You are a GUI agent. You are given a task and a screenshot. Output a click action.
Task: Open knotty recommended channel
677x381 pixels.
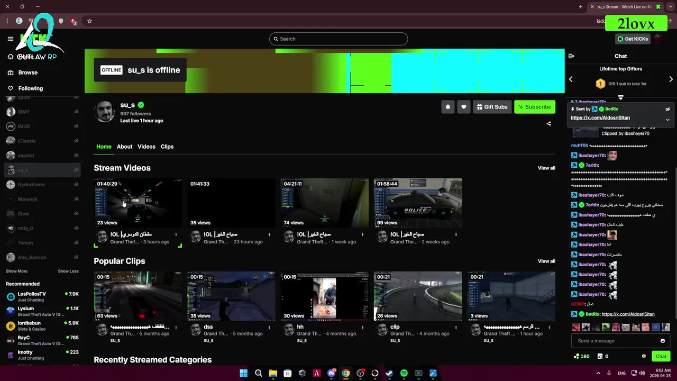[x=42, y=355]
